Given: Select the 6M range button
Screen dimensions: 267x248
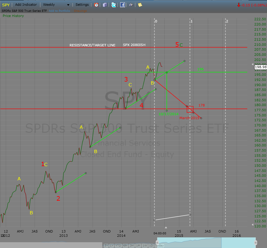Looking at the screenshot, I should 125,246.
